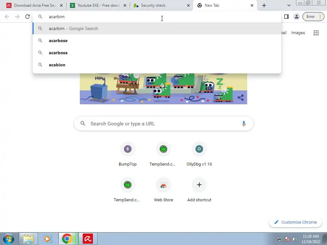This screenshot has height=245, width=327.
Task: Open Windows Explorer from taskbar
Action: [x=28, y=239]
